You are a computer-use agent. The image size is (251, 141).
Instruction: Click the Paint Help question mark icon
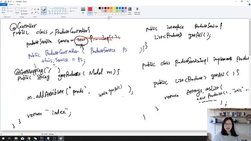pos(249,4)
